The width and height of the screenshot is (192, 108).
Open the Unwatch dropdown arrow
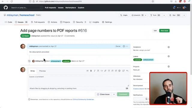pyautogui.click(x=145, y=15)
